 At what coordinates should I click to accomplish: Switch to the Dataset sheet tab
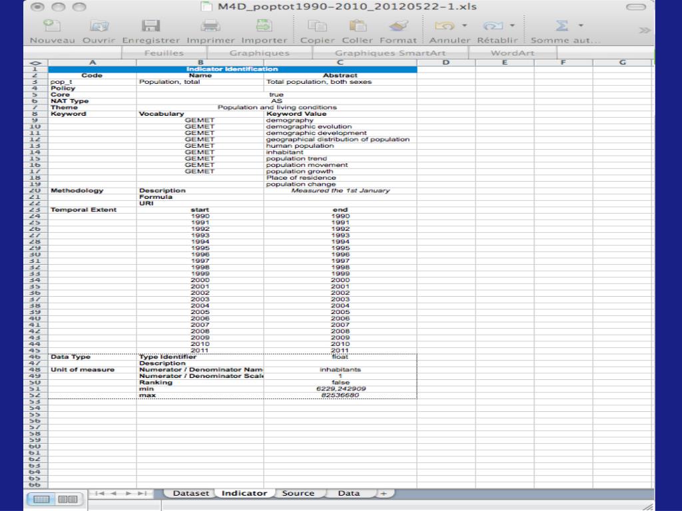point(190,493)
